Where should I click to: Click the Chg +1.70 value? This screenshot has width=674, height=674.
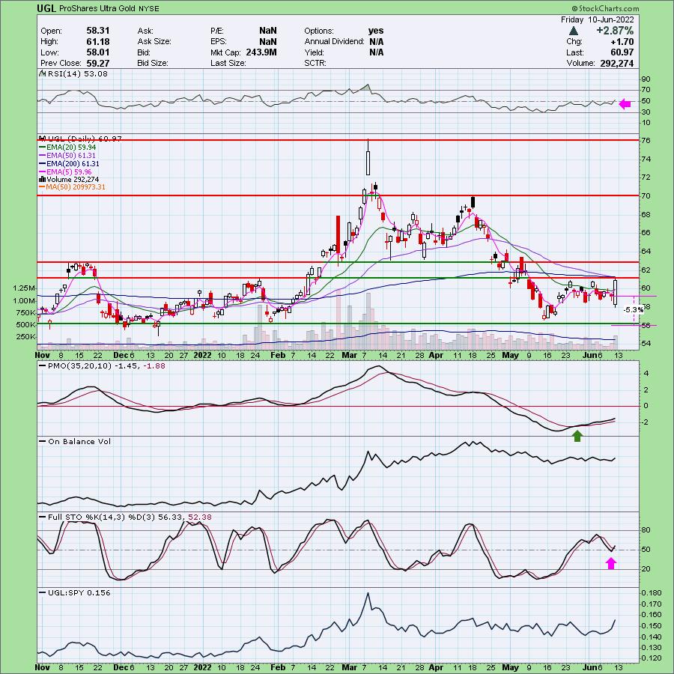[x=622, y=42]
